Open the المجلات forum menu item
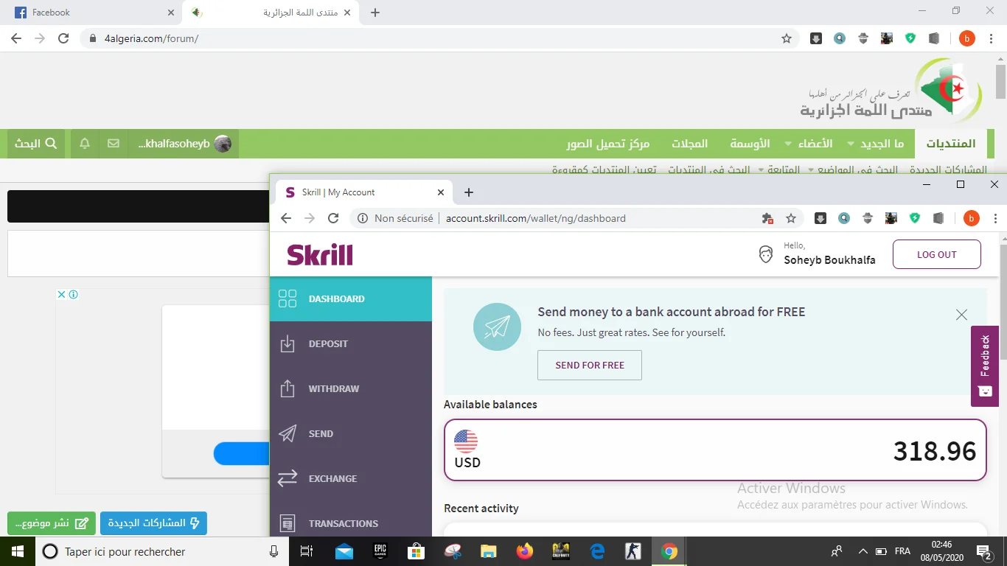The width and height of the screenshot is (1007, 566). 689,144
